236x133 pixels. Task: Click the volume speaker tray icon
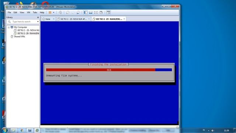point(213,130)
